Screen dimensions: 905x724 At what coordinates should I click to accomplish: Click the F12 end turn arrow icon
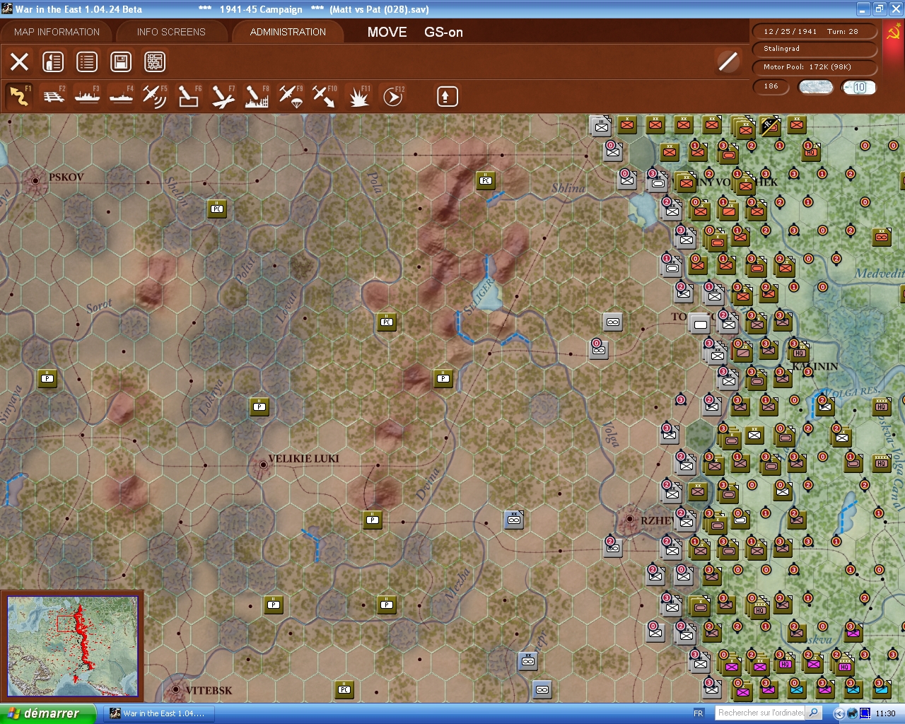(392, 96)
